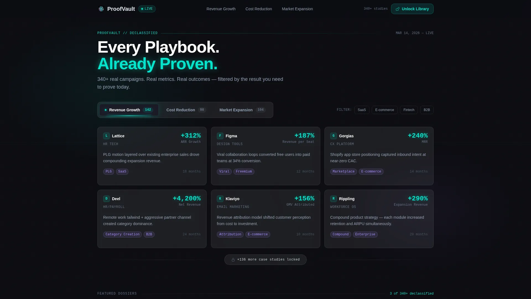The height and width of the screenshot is (299, 531).
Task: Switch to the Market Expansion 104 tab
Action: click(243, 110)
